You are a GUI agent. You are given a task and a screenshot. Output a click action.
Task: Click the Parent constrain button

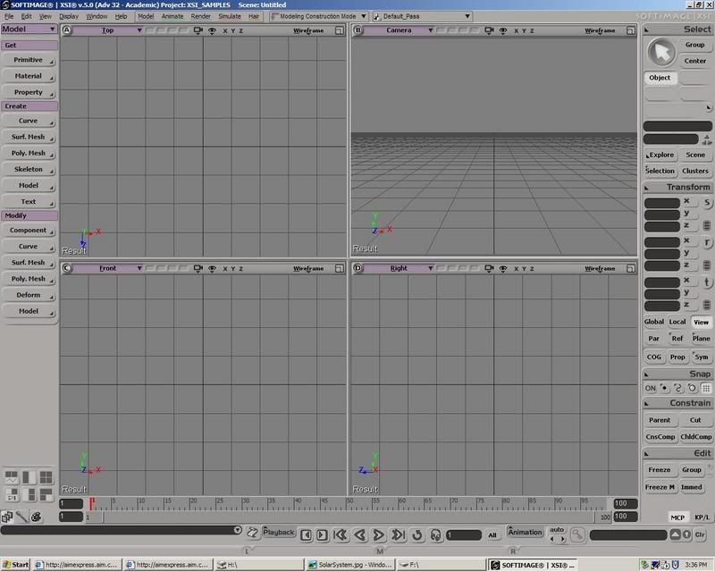[x=660, y=420]
